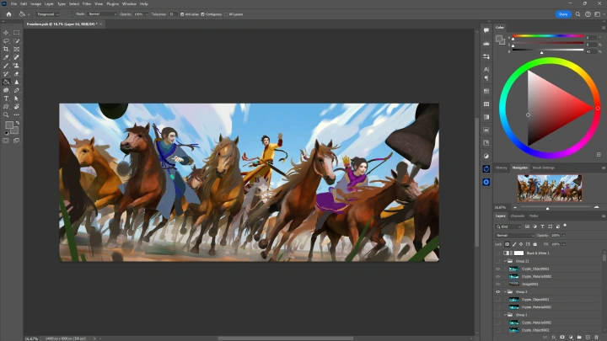Show the Group 1 layer group
The image size is (607, 341).
498,315
